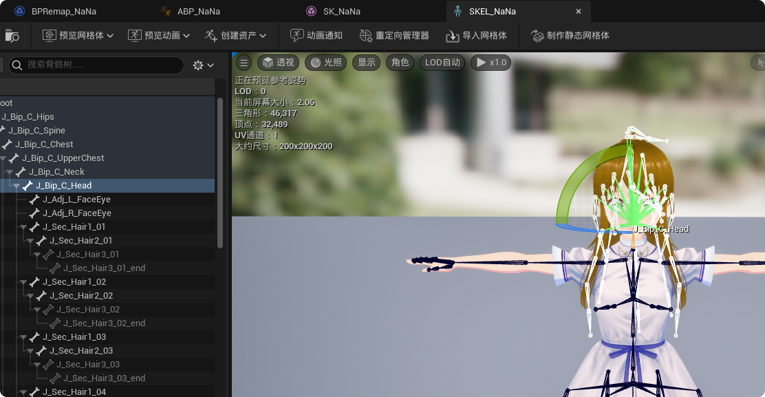Open the LOD自动 menu

442,63
